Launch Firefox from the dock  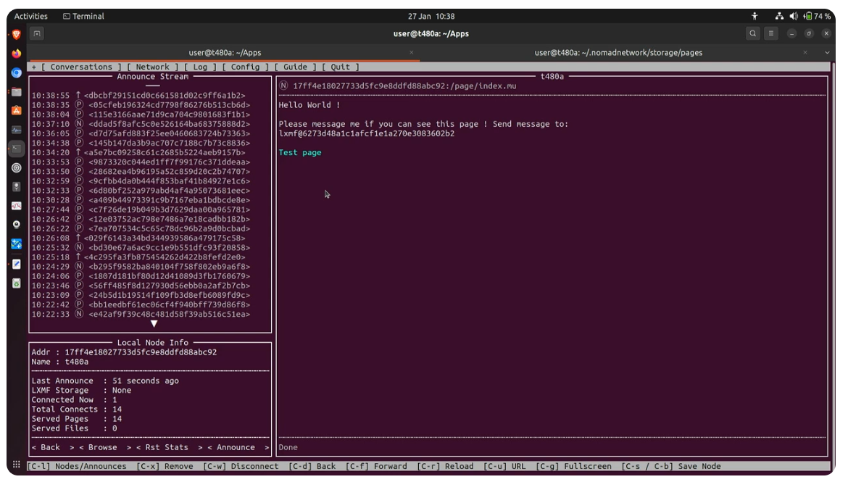17,54
